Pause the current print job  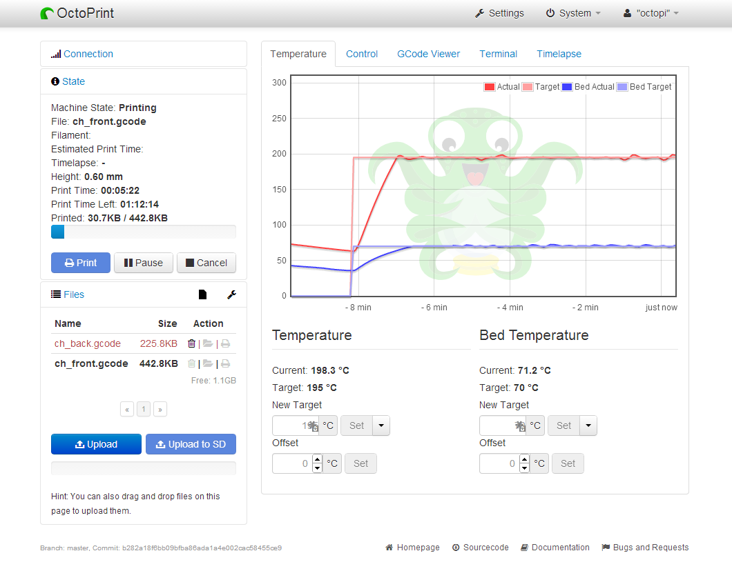(x=144, y=263)
